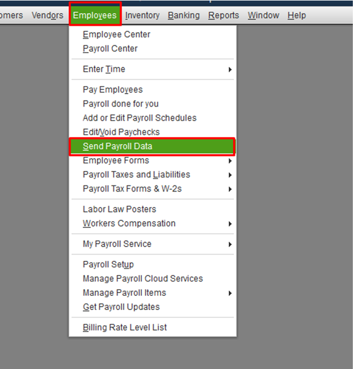Open Add or Edit Payroll Schedules
This screenshot has height=369, width=354.
pyautogui.click(x=153, y=118)
